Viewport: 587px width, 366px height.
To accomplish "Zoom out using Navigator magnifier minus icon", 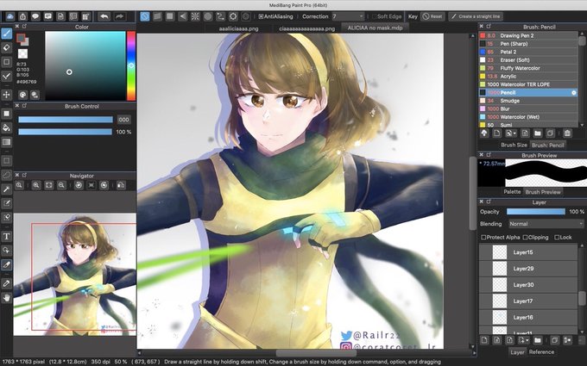I will tap(61, 185).
